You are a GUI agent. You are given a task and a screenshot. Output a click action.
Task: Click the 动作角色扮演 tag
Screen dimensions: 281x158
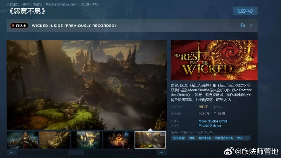pyautogui.click(x=223, y=138)
